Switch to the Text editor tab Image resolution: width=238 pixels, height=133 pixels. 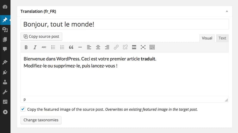[x=222, y=38]
